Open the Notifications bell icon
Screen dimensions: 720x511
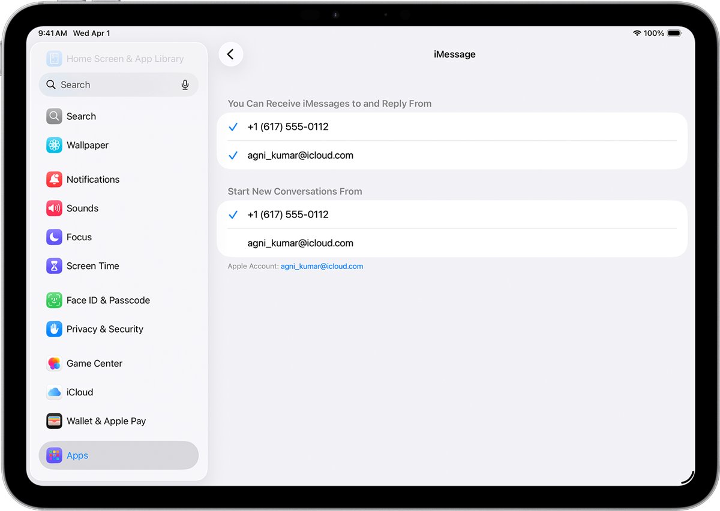click(55, 179)
